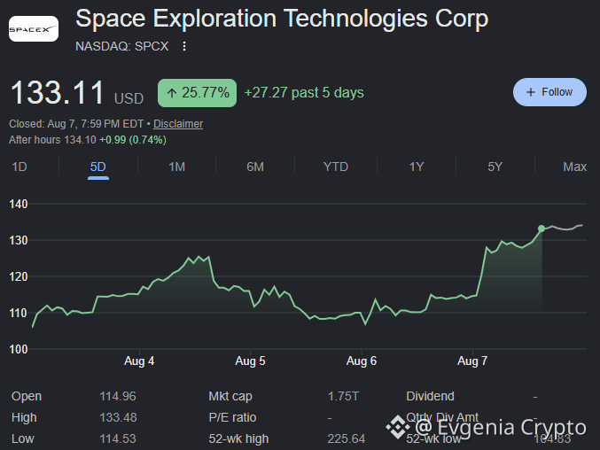The width and height of the screenshot is (600, 450).
Task: Click the Aug 6 axis label
Action: [x=362, y=361]
